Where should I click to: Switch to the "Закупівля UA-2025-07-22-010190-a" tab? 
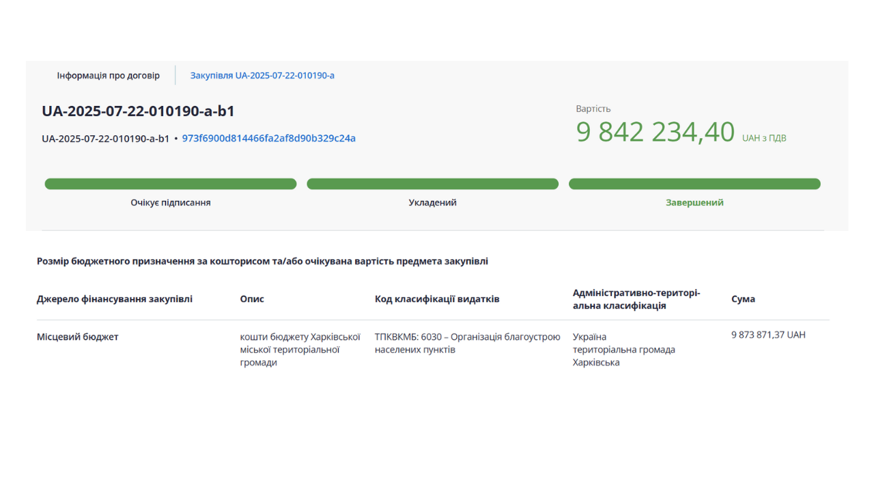pos(262,75)
